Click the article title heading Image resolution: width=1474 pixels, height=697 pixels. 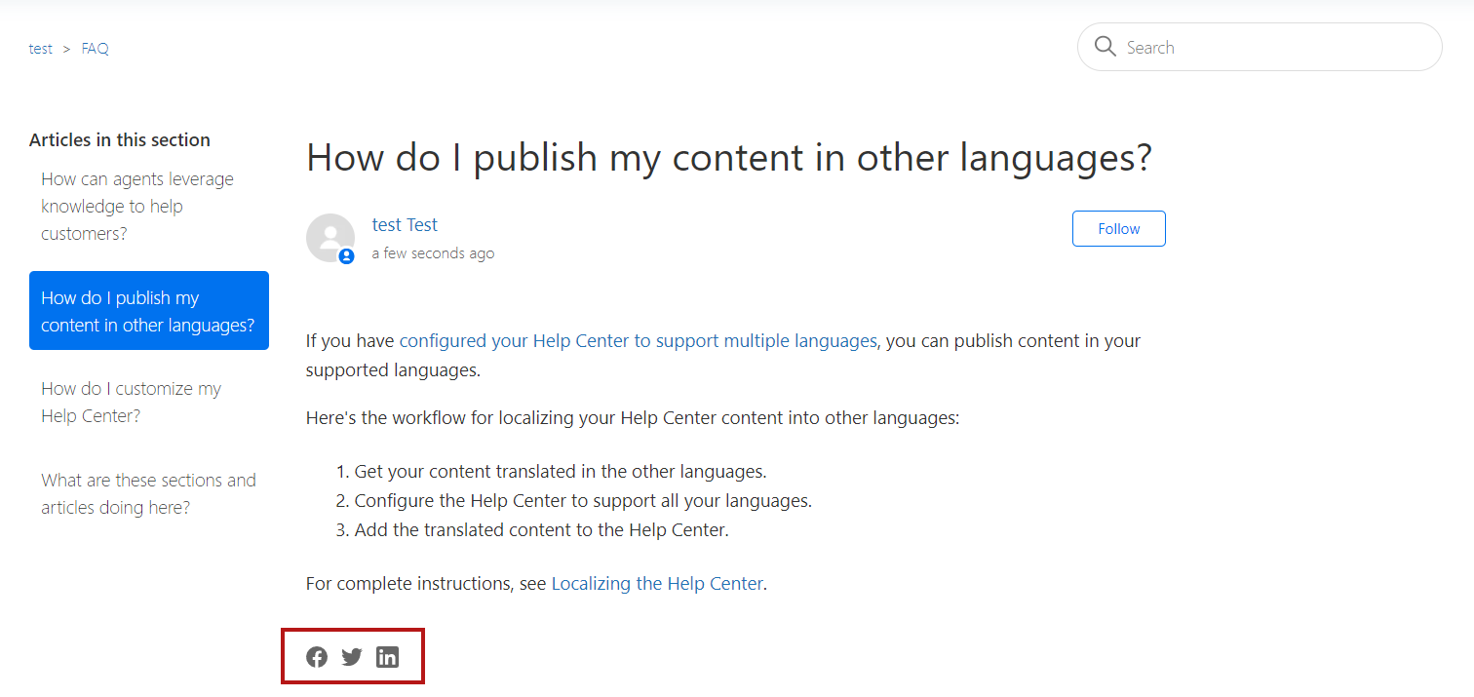(729, 158)
